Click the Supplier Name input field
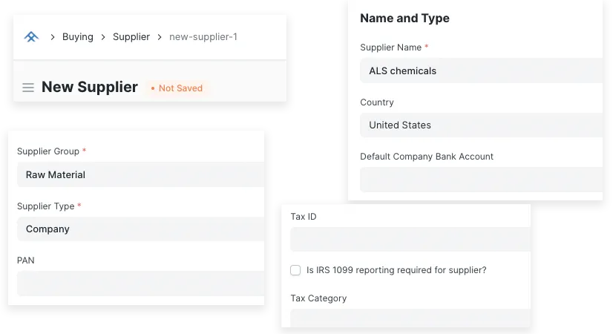 (x=481, y=71)
